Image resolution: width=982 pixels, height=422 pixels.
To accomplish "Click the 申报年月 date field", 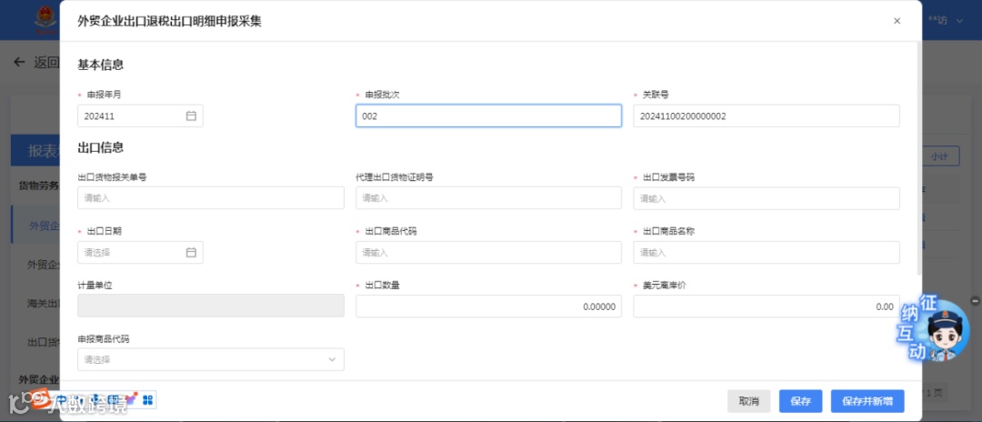I will (140, 116).
